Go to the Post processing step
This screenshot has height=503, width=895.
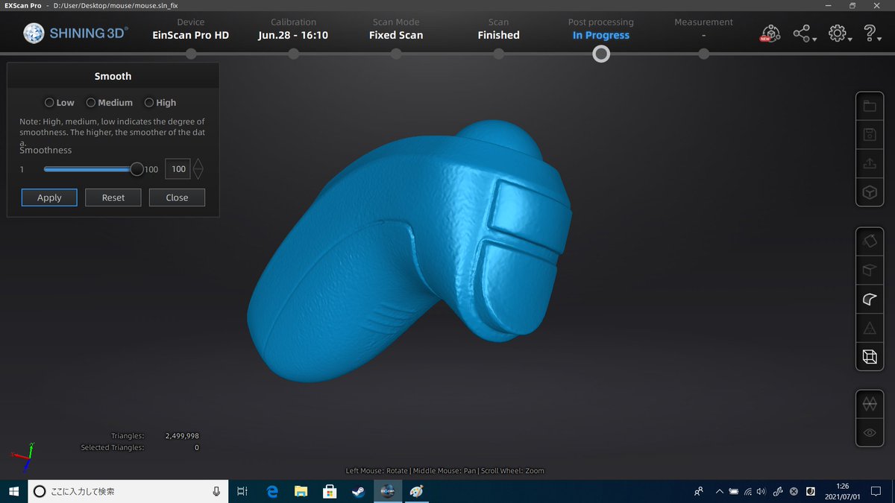pos(601,29)
